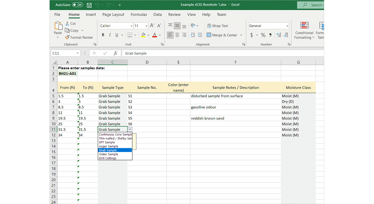Apply the red Font Color

[x=155, y=35]
